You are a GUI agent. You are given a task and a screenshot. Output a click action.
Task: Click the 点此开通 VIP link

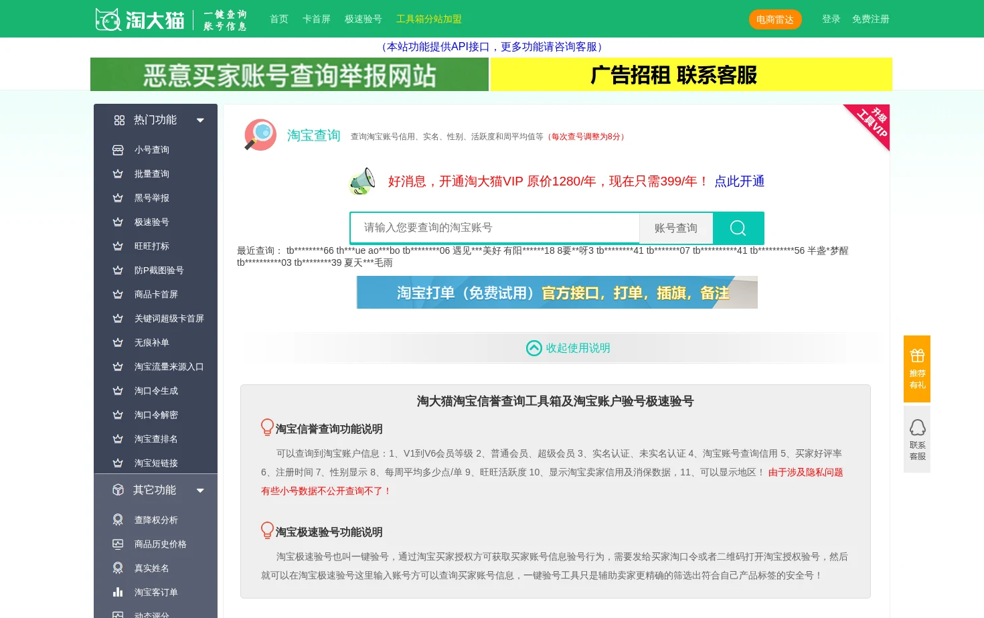(740, 181)
